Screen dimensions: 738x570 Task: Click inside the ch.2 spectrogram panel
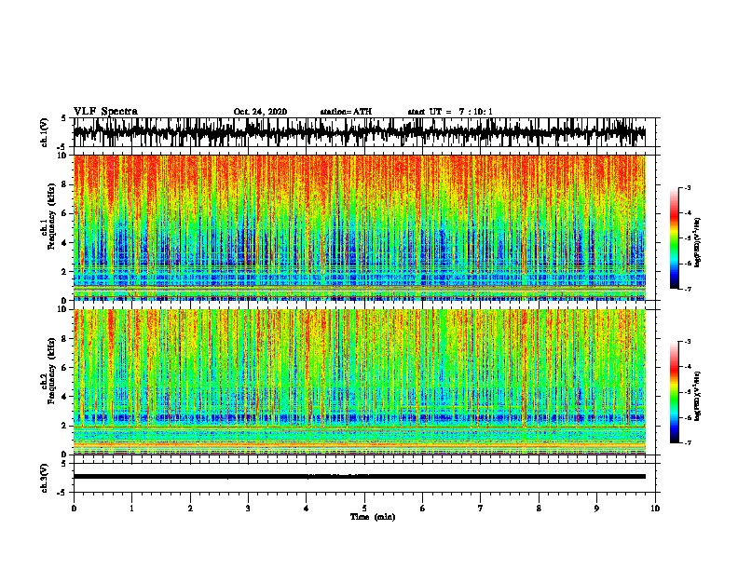point(359,382)
